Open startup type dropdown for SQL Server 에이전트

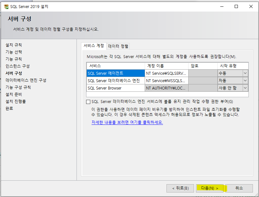click(x=245, y=73)
